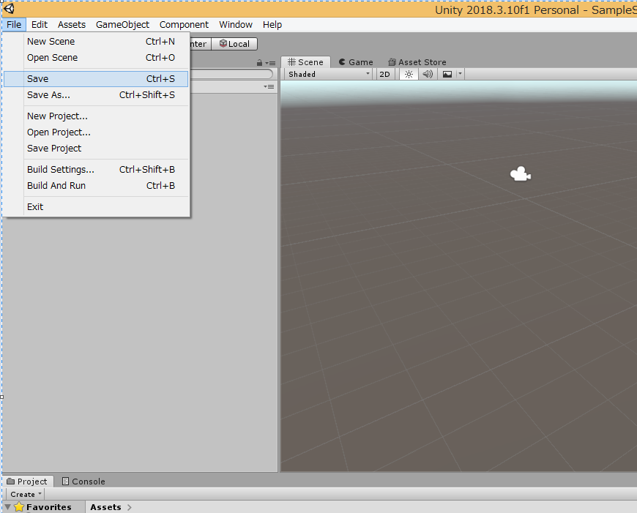The height and width of the screenshot is (513, 637).
Task: Toggle scene lighting sun icon
Action: [409, 74]
